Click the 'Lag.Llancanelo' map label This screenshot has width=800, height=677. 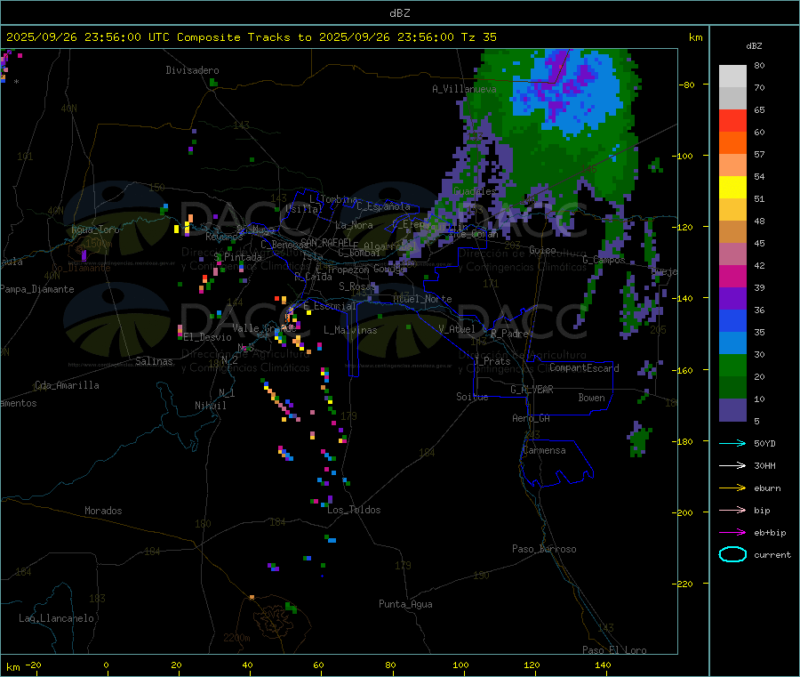(x=56, y=618)
